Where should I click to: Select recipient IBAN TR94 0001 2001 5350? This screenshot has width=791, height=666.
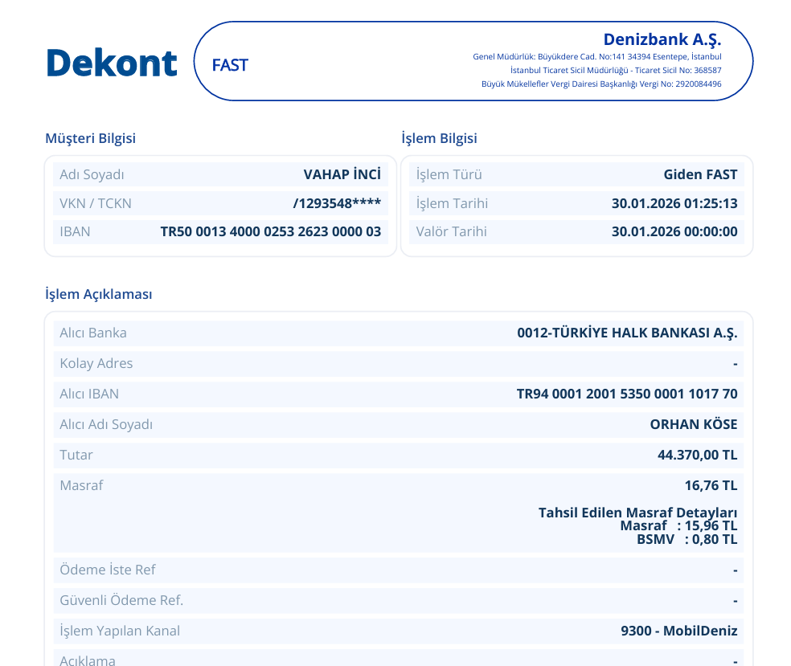(627, 394)
